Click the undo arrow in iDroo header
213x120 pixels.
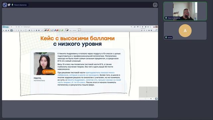[12, 27]
